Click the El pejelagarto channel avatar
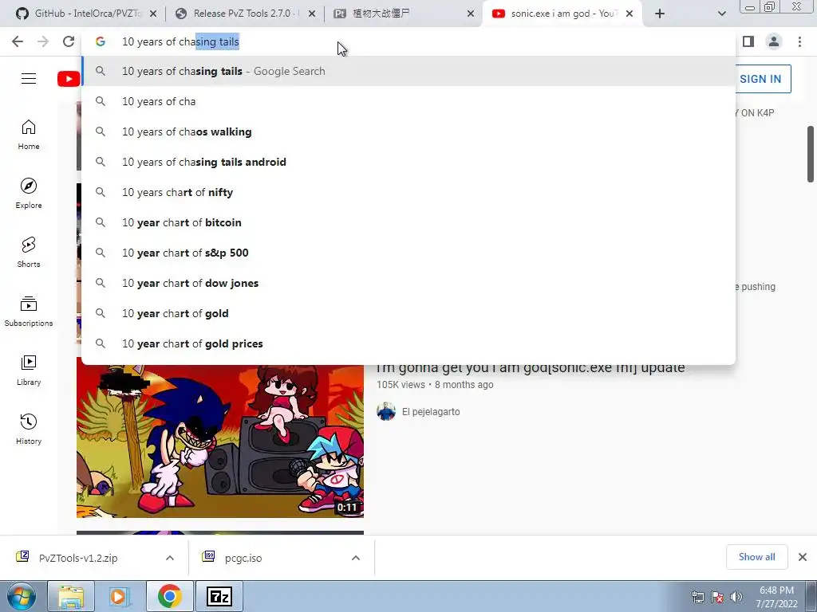817x612 pixels. (x=386, y=412)
